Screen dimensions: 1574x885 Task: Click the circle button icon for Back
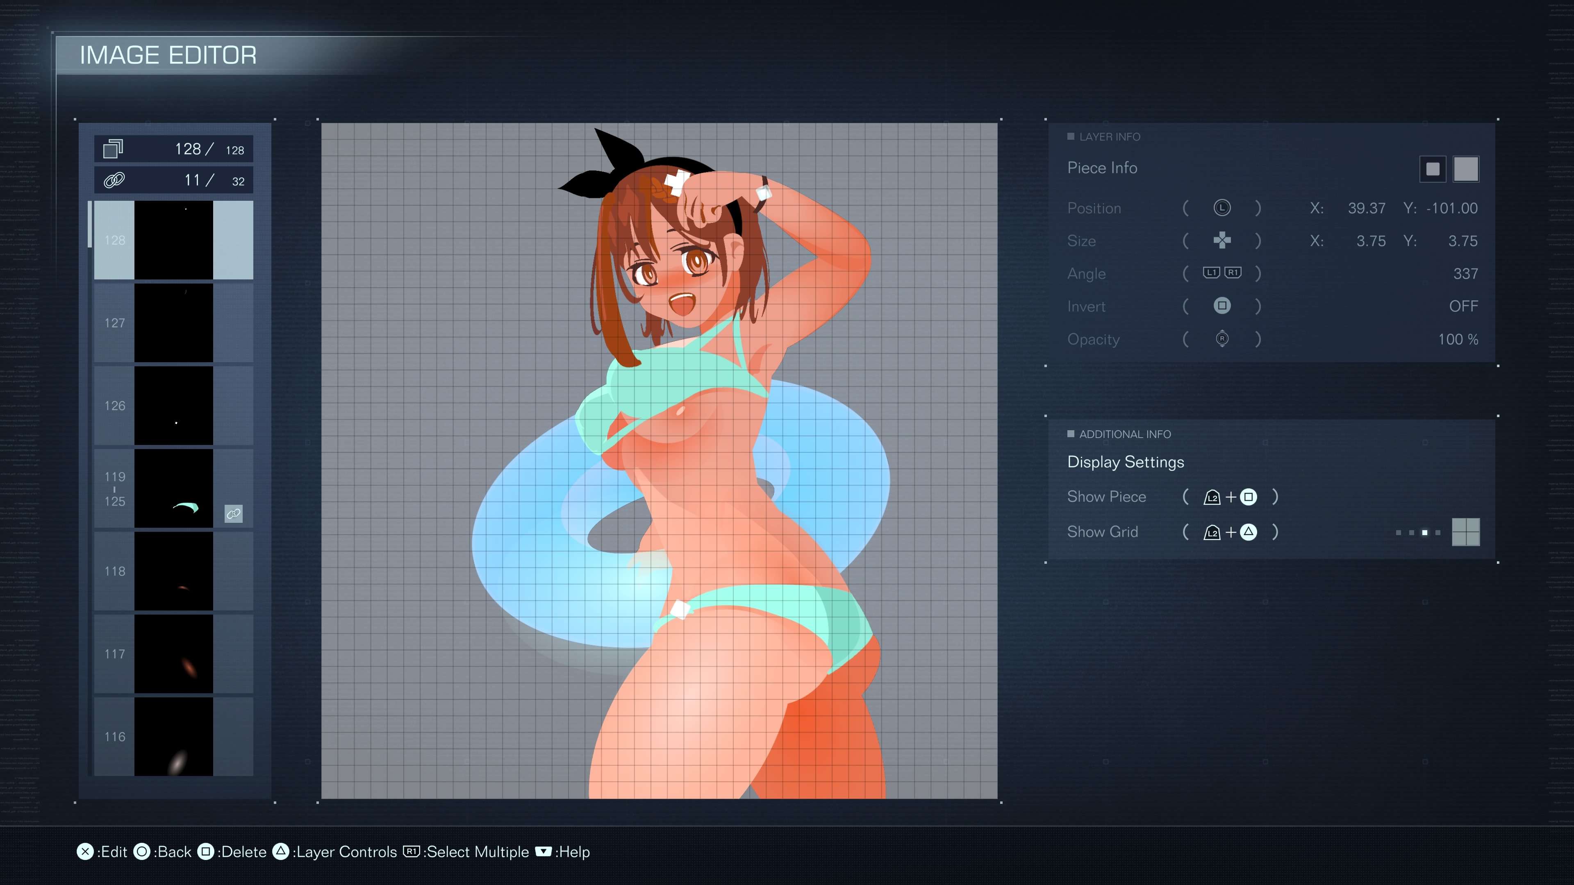pos(142,852)
